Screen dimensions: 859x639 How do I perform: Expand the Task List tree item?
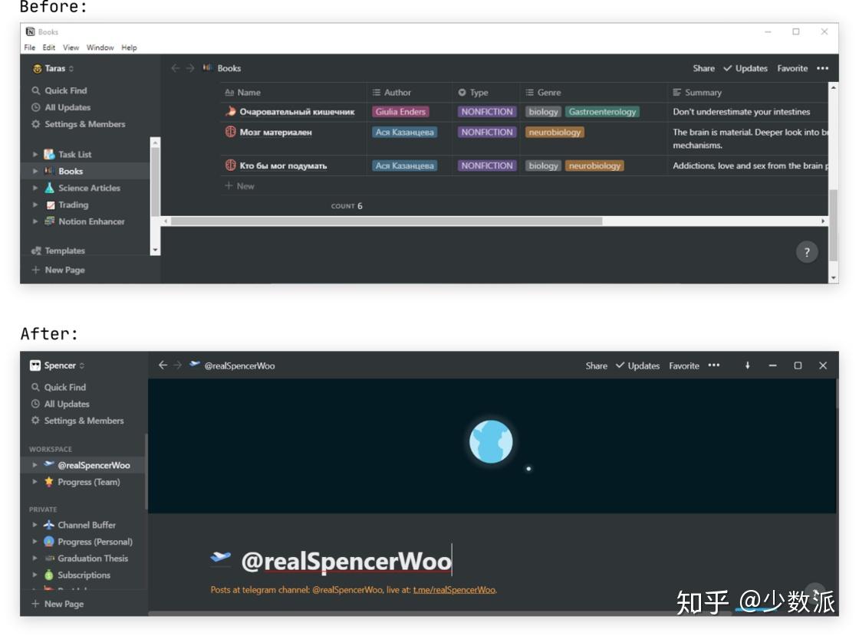pos(35,154)
